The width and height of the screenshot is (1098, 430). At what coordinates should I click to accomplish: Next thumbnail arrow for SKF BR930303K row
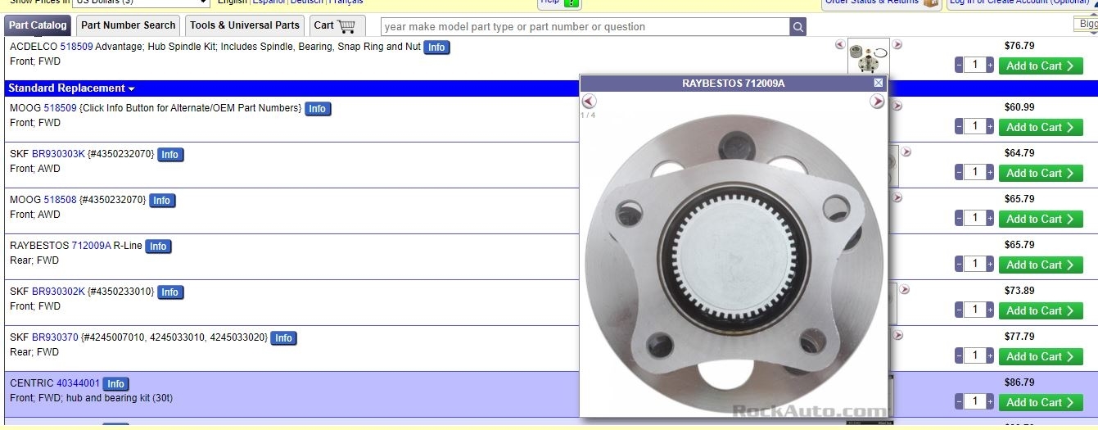point(906,152)
